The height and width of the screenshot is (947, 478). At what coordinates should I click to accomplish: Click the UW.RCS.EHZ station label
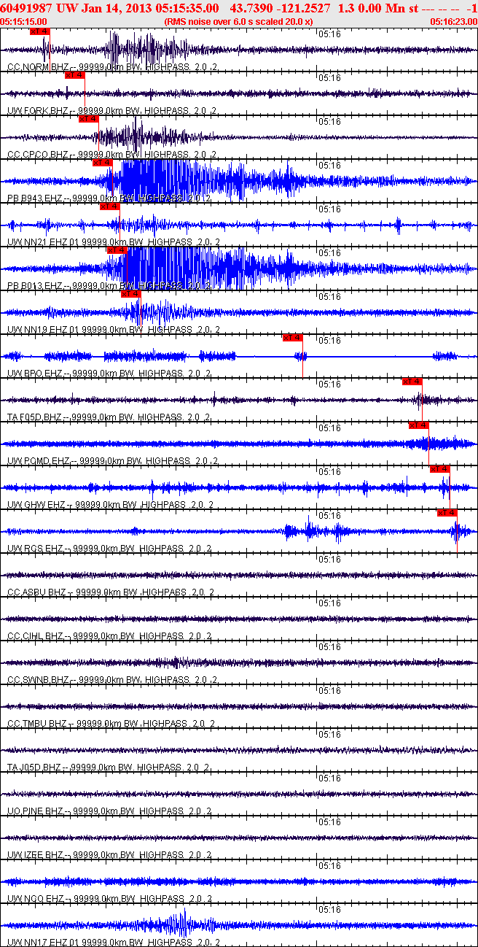[x=109, y=549]
